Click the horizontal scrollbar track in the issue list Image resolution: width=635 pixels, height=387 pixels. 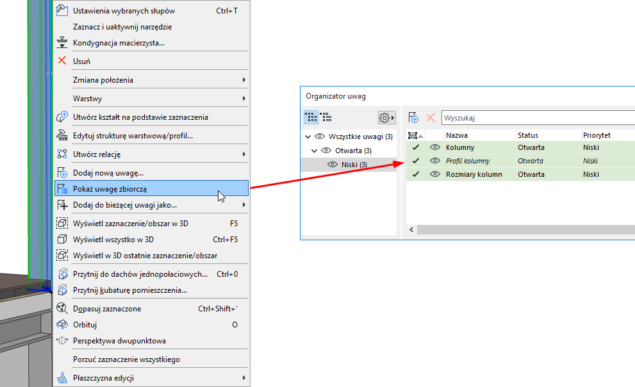[x=526, y=229]
